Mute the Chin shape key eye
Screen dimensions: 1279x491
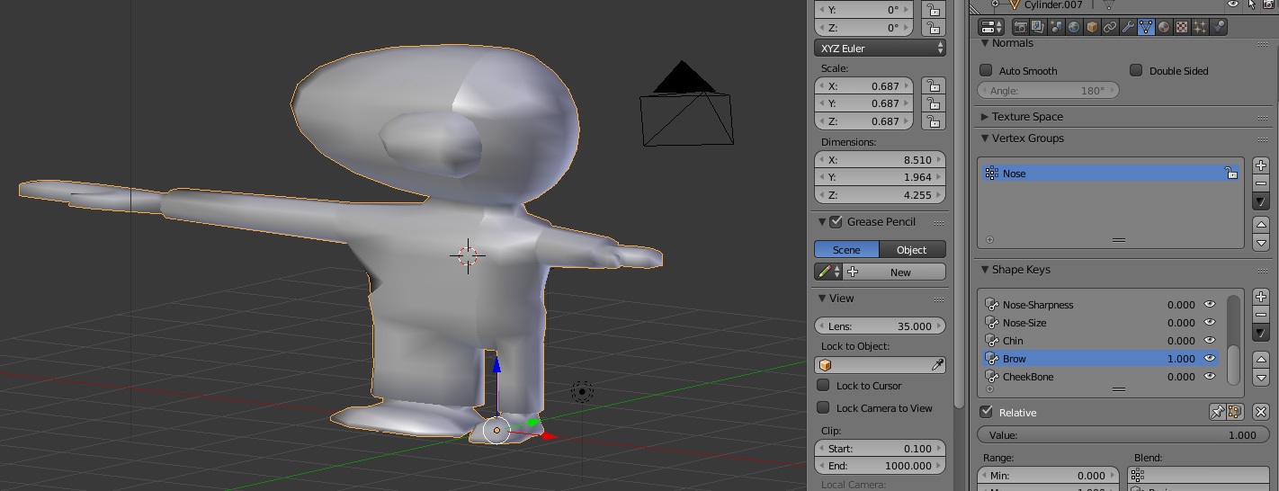coord(1210,340)
